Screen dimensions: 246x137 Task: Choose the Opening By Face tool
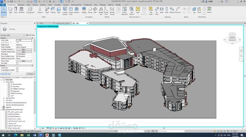(157, 11)
